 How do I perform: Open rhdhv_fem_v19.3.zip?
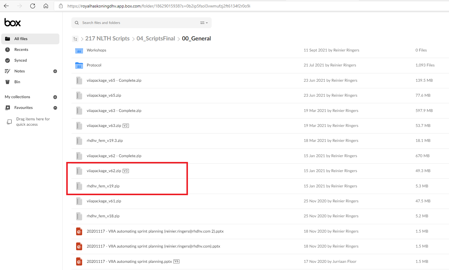(x=105, y=141)
